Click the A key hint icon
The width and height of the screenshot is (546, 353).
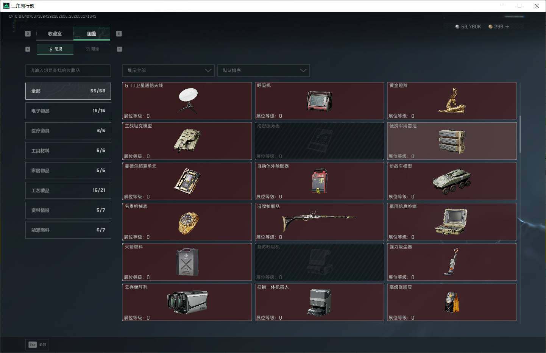(28, 49)
